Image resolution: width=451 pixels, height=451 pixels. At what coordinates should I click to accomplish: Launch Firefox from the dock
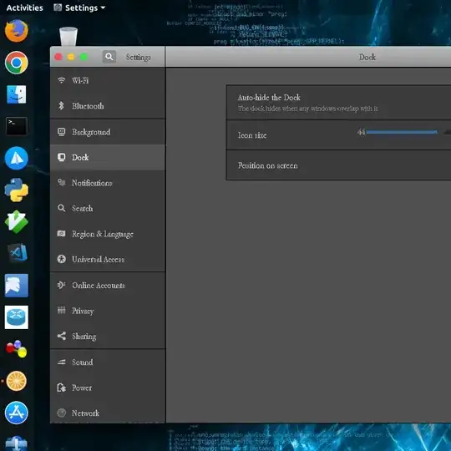[17, 31]
